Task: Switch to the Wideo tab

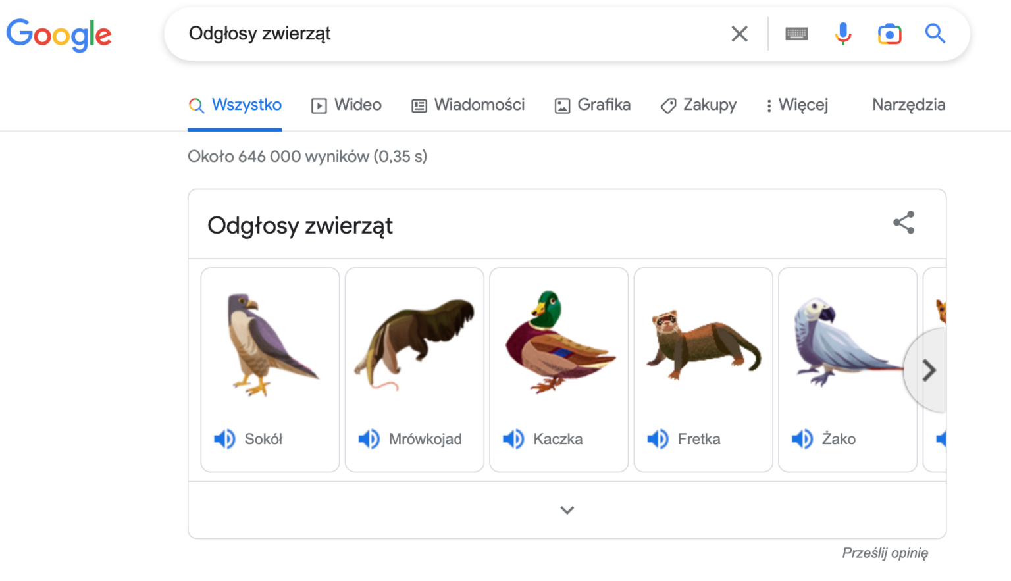Action: tap(346, 105)
